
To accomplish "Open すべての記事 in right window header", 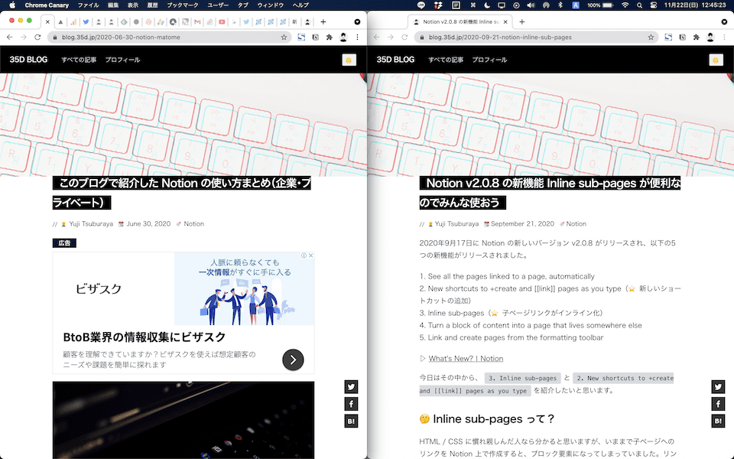I will click(x=446, y=60).
